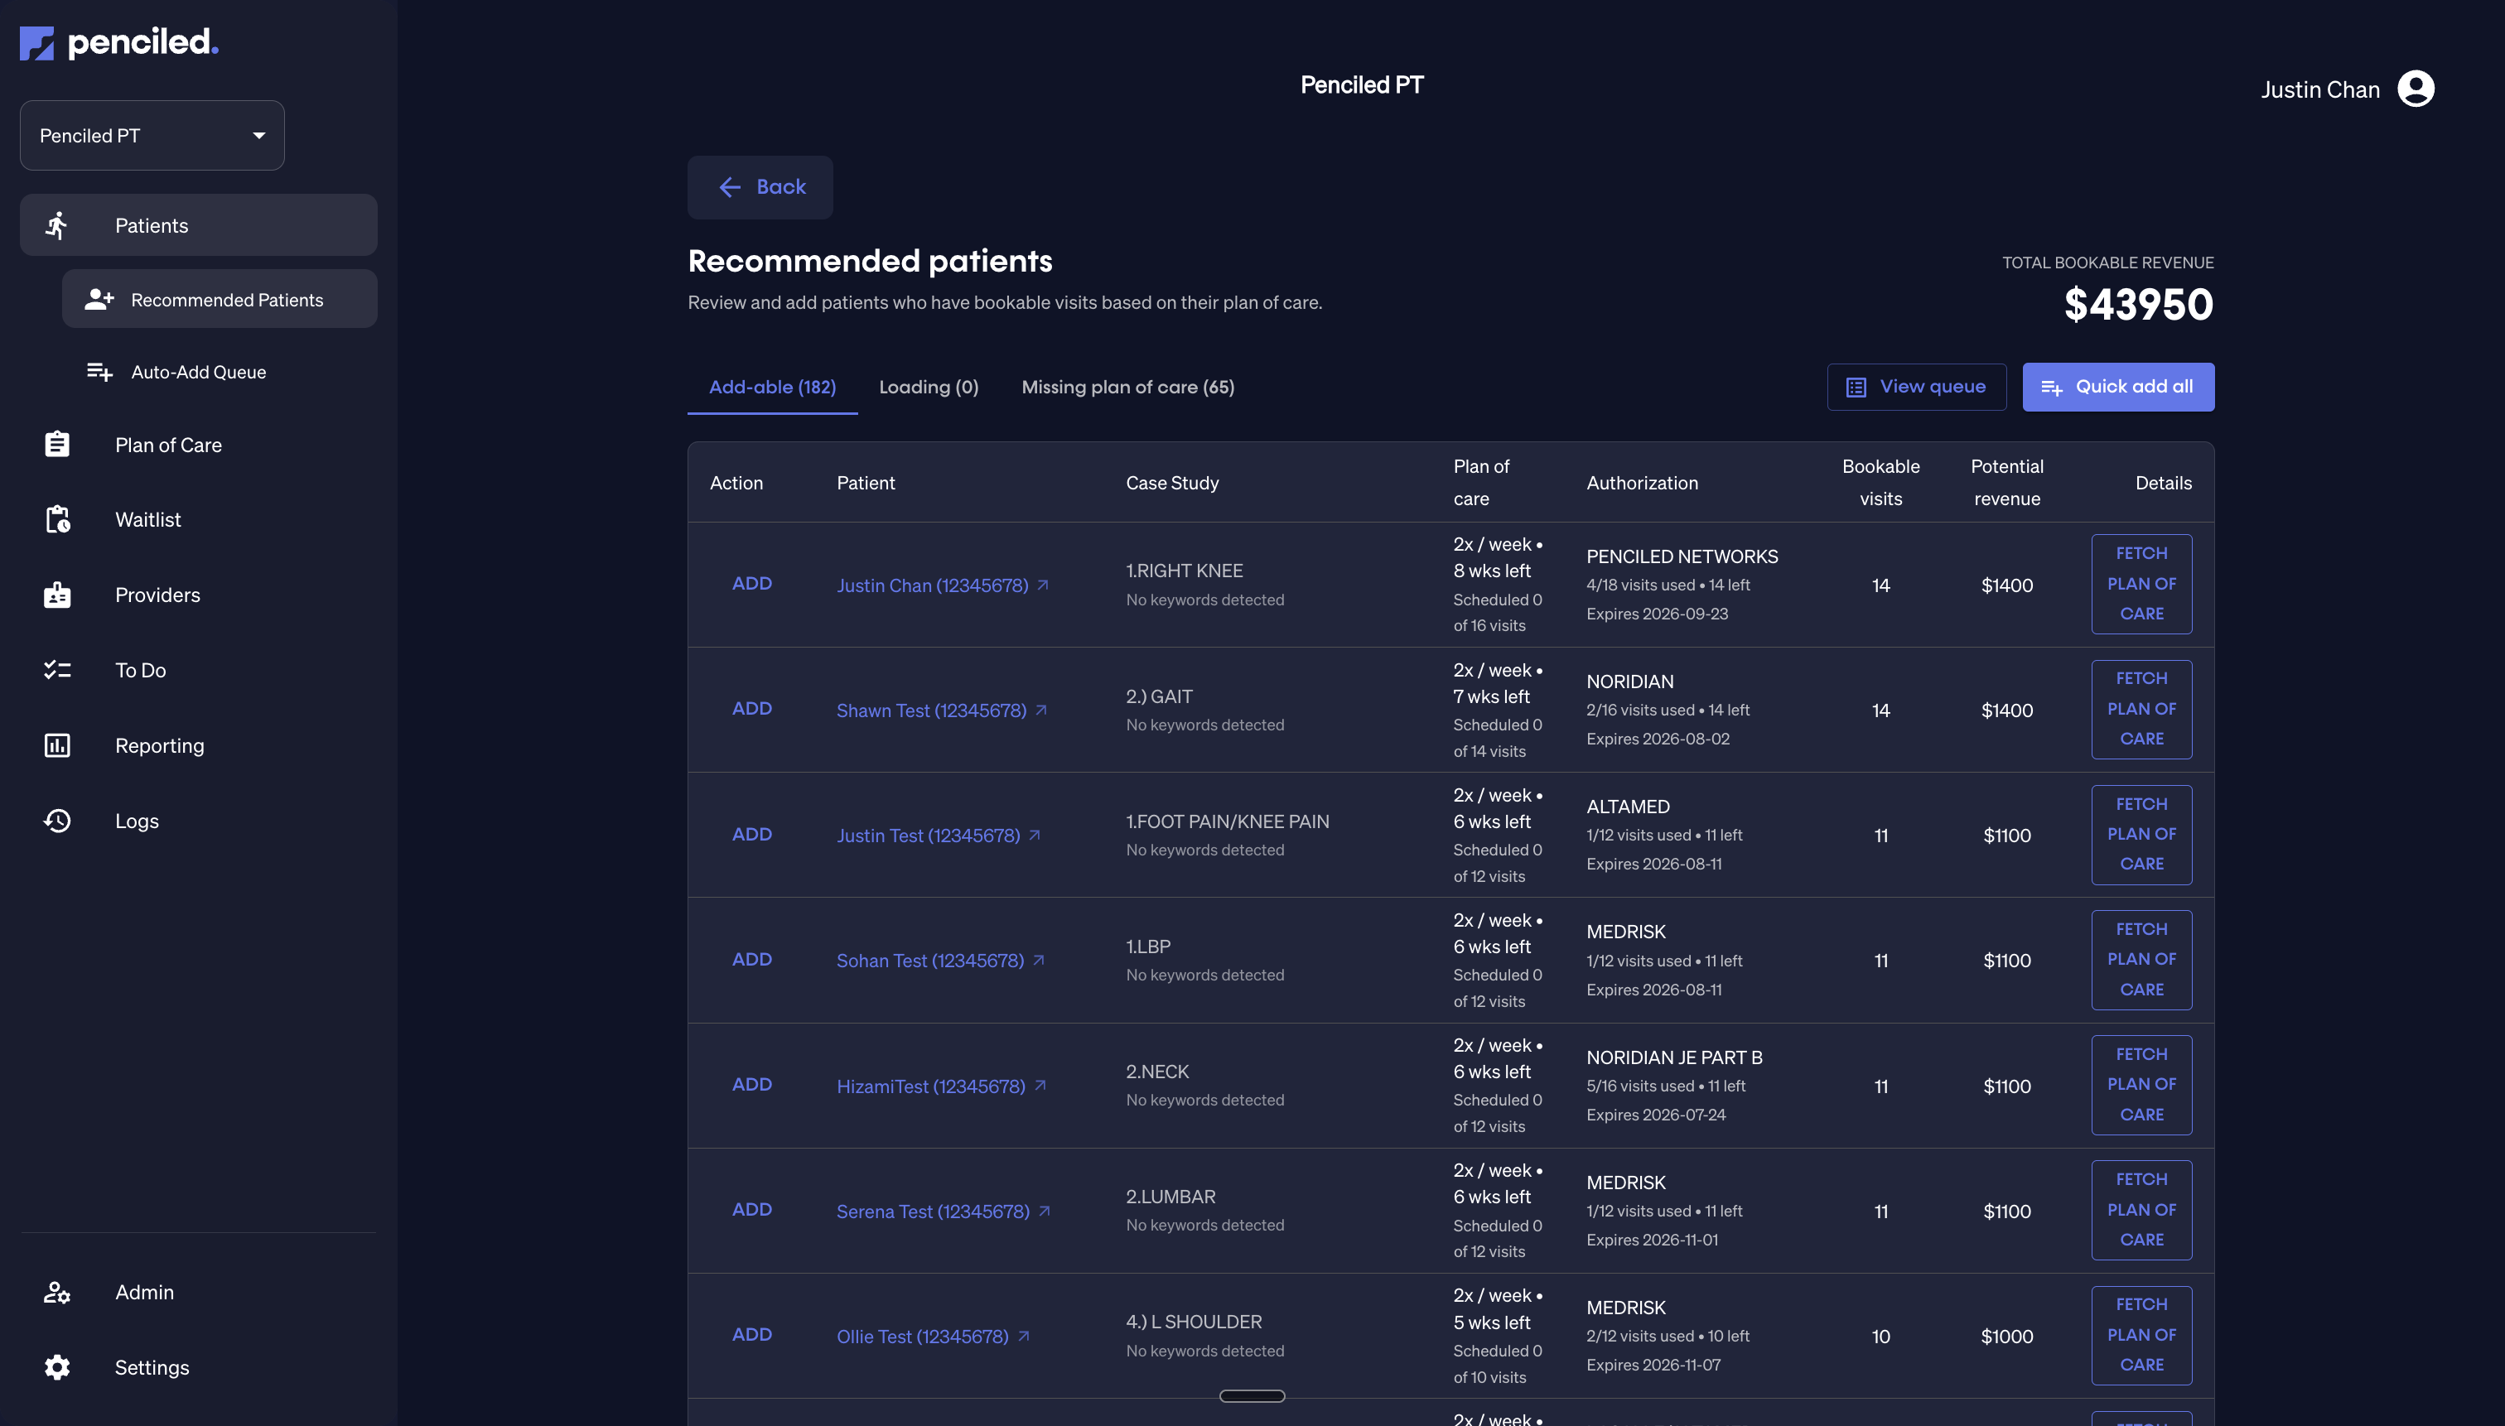Screen dimensions: 2505x1426
Task: Open the Settings section
Action: pos(199,1367)
